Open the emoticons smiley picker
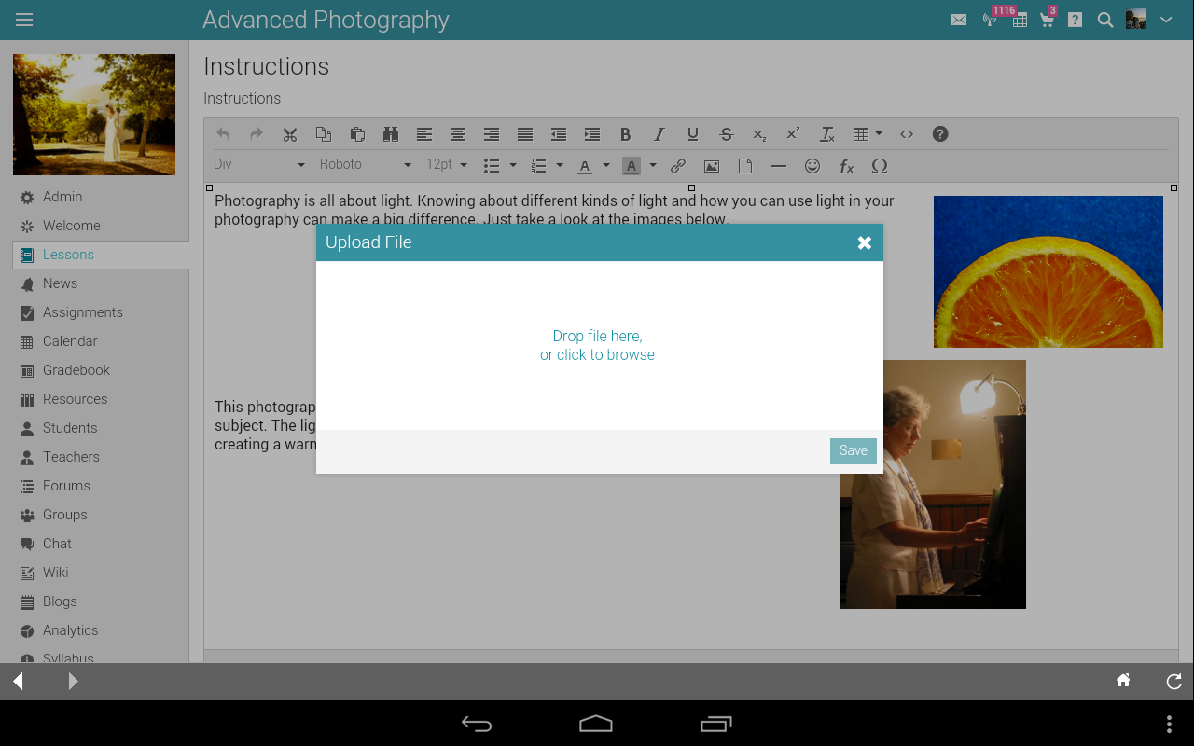Screen dimensions: 1194x746 pyautogui.click(x=812, y=166)
